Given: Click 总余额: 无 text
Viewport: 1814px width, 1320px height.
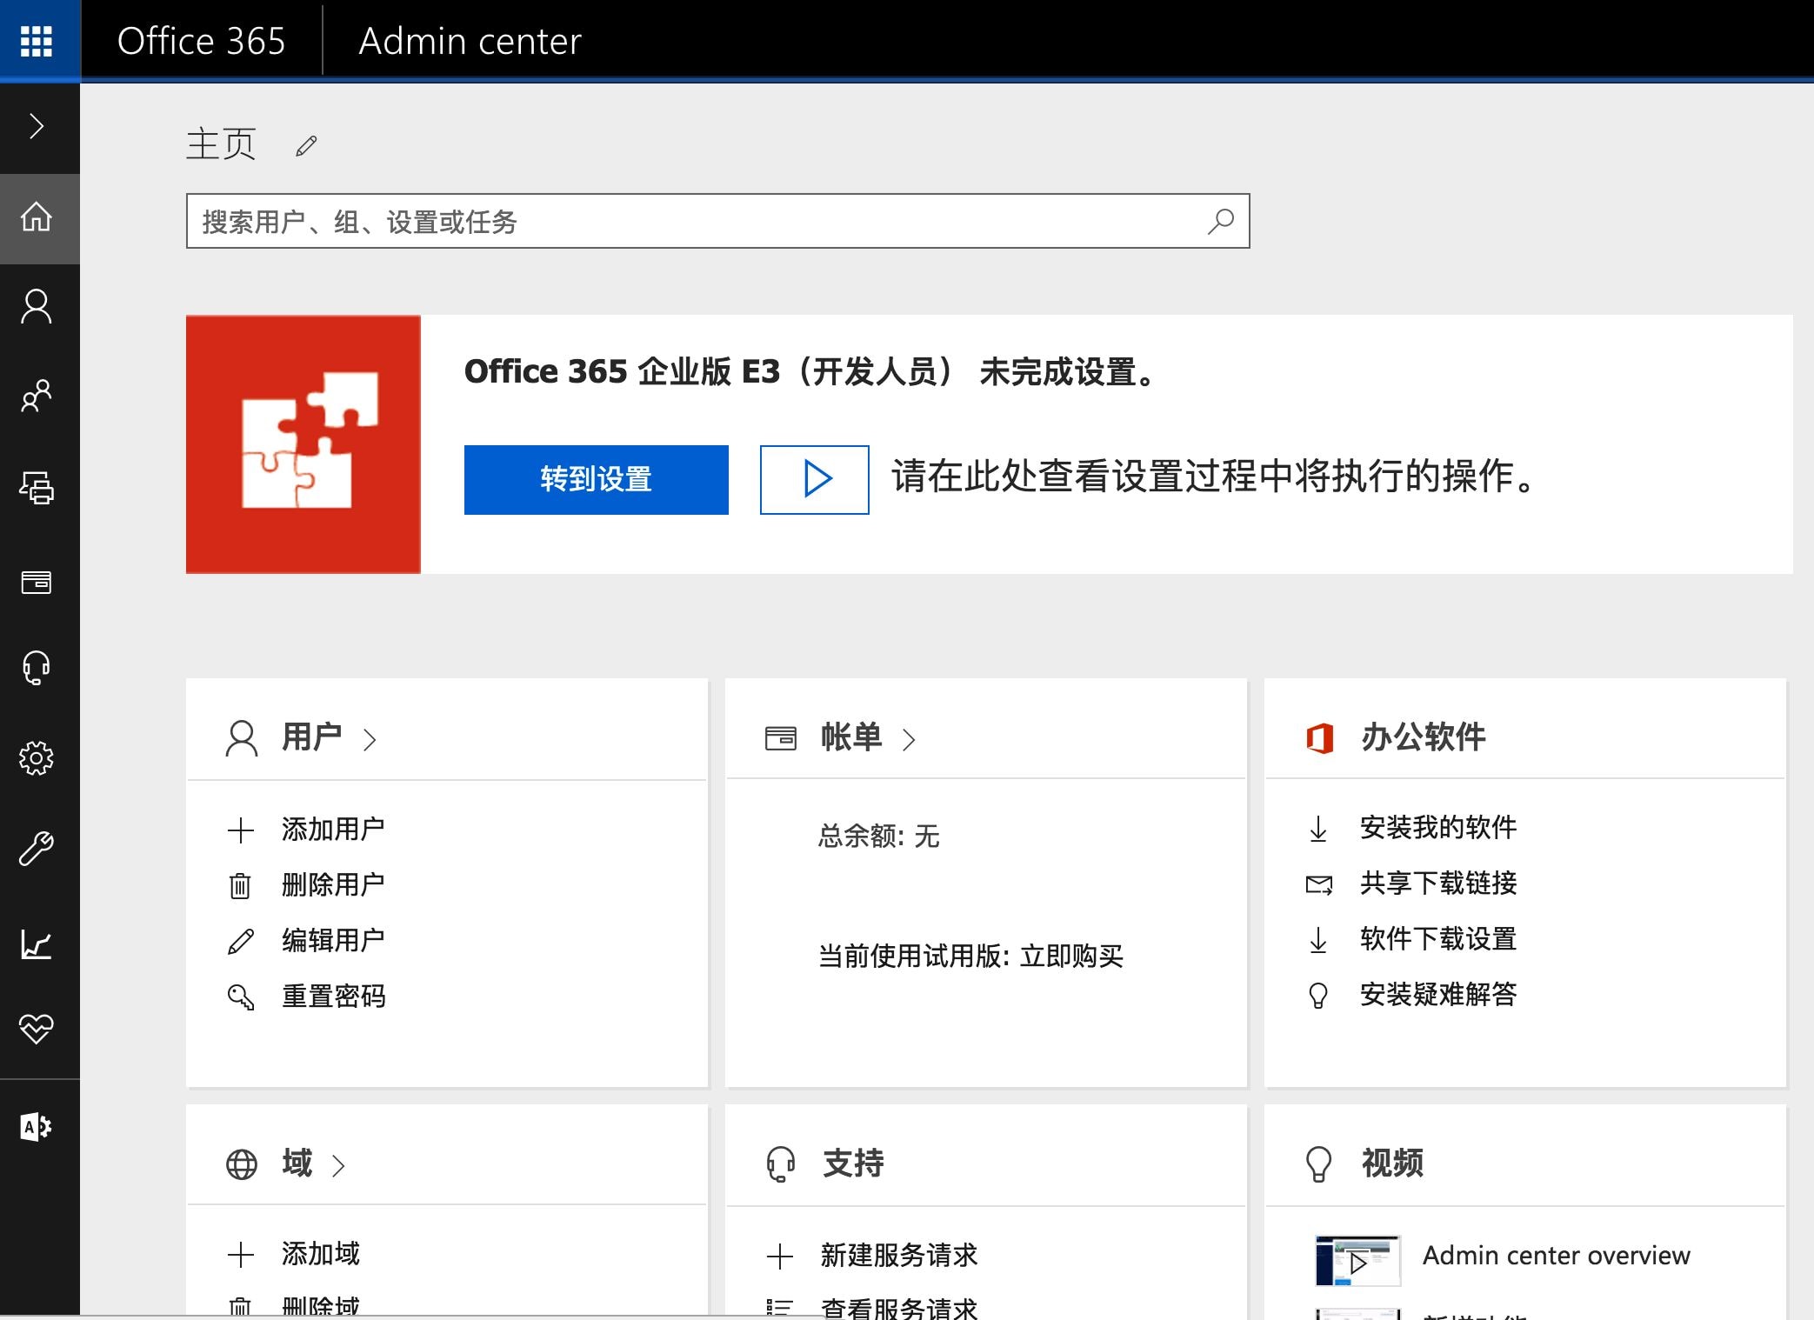Looking at the screenshot, I should (879, 837).
